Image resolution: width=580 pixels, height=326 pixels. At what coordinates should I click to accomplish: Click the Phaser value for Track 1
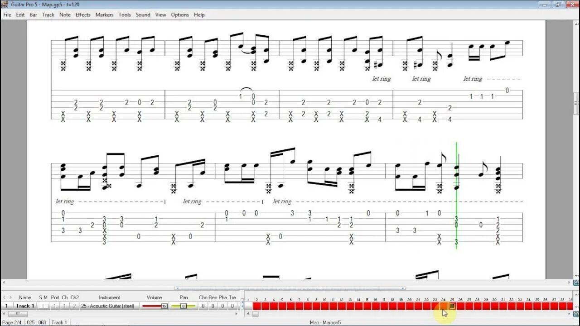(x=222, y=306)
